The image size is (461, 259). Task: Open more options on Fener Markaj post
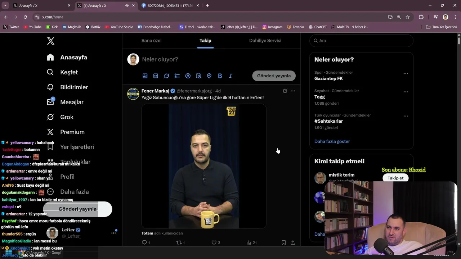pyautogui.click(x=293, y=91)
